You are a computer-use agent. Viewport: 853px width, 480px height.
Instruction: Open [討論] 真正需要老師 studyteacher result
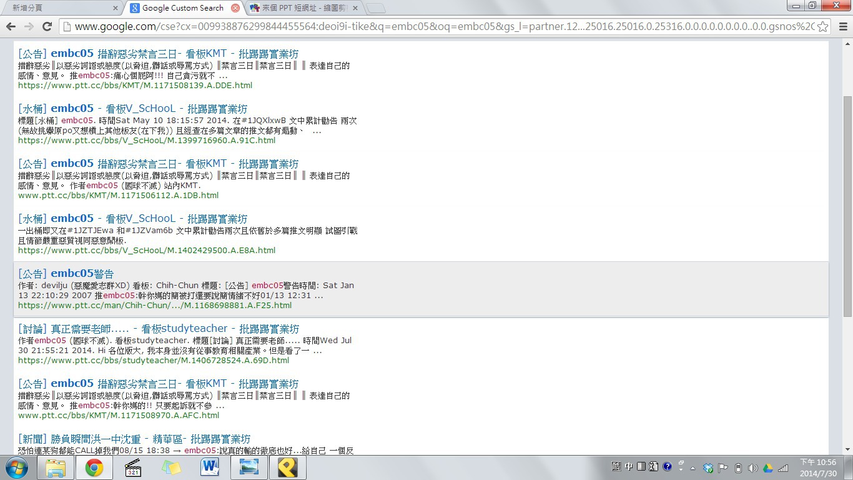click(159, 328)
